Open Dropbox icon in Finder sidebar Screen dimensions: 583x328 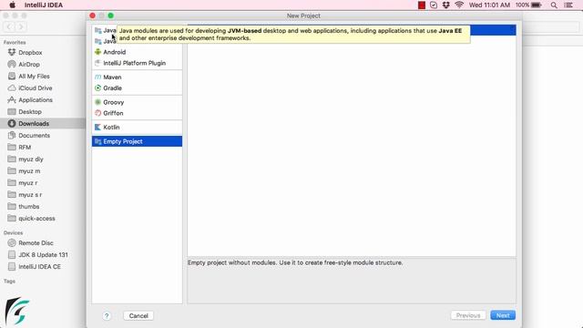12,53
